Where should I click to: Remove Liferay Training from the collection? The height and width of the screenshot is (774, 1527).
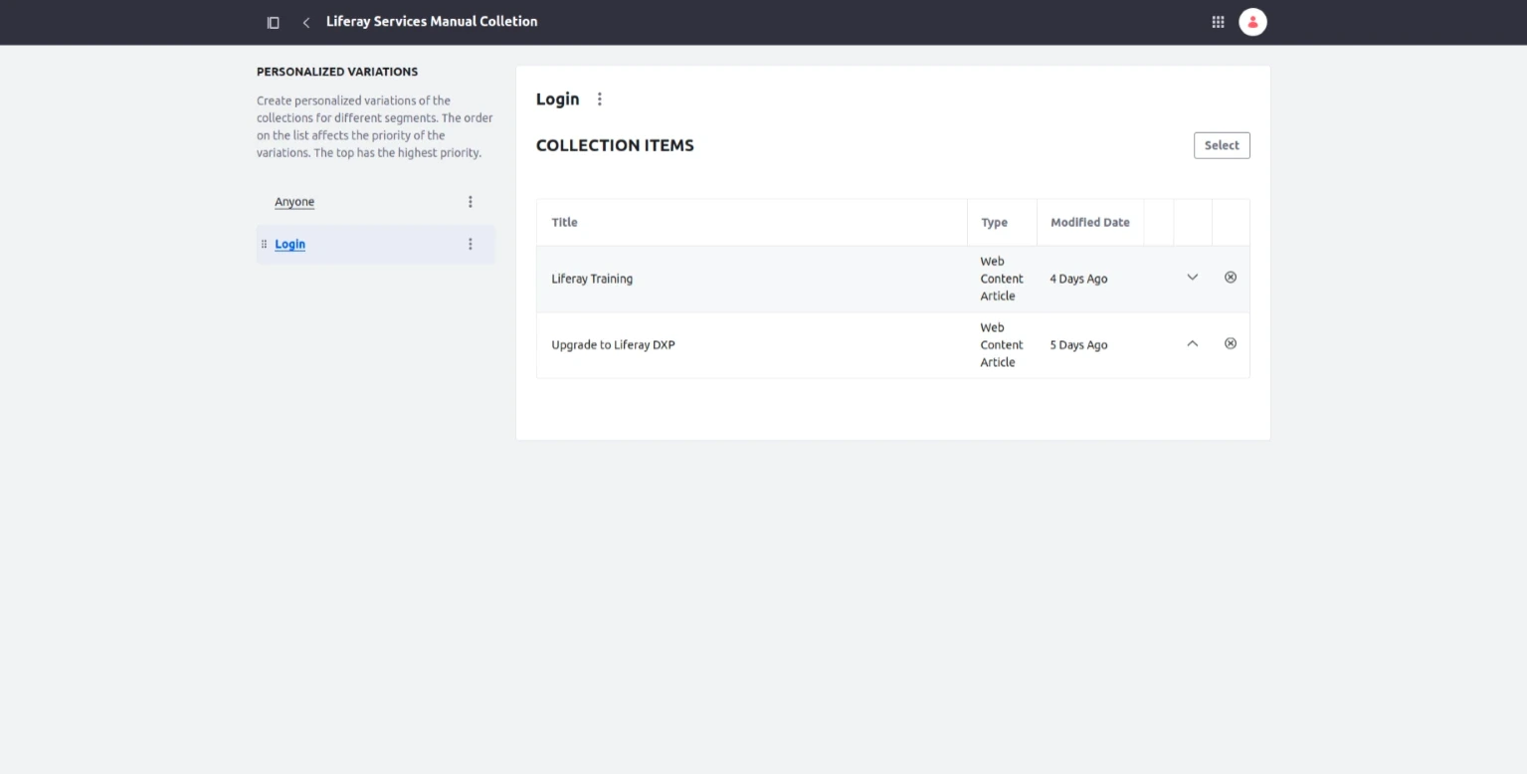(1231, 278)
